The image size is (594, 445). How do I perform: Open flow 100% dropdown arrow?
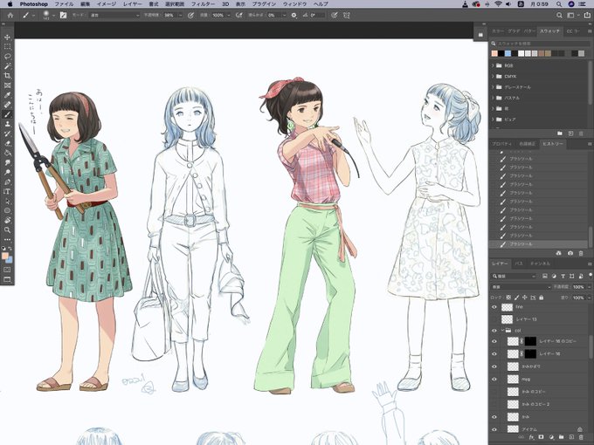(x=229, y=15)
